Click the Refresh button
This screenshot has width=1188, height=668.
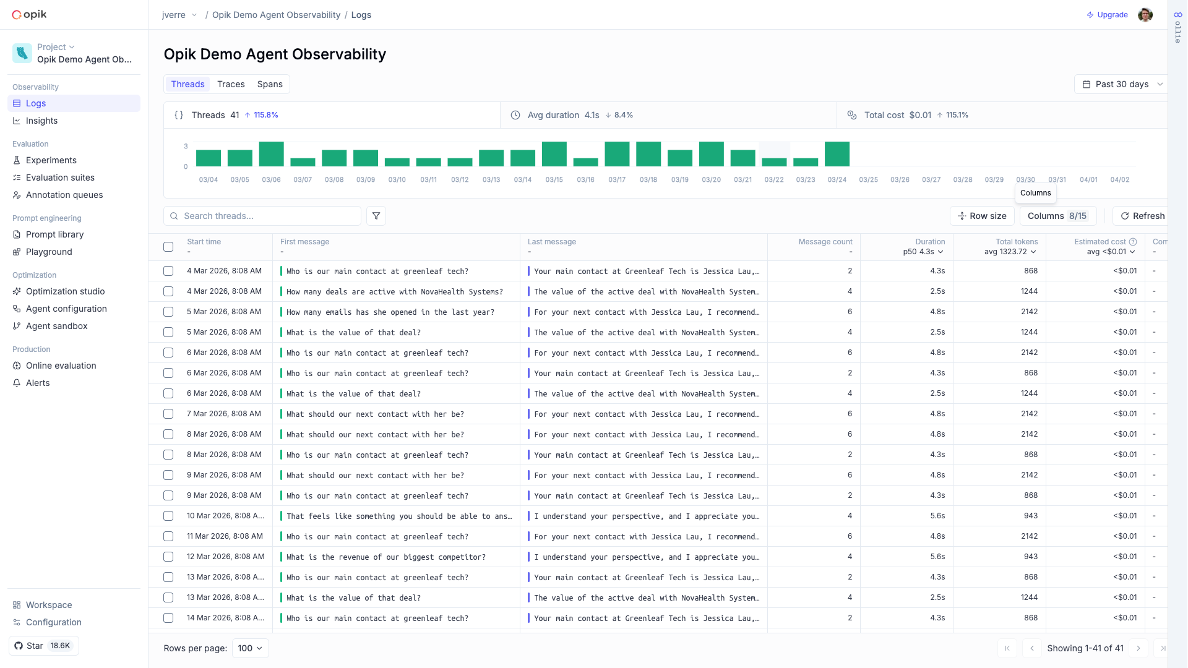(x=1142, y=216)
